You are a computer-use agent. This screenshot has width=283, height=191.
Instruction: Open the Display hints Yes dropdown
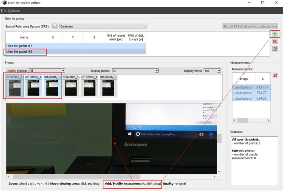pos(212,71)
